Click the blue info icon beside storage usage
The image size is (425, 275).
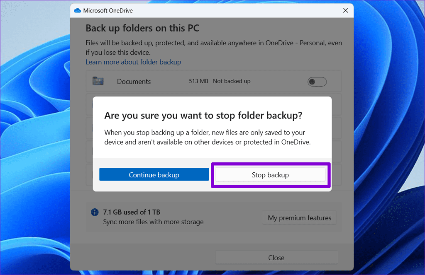coord(95,212)
